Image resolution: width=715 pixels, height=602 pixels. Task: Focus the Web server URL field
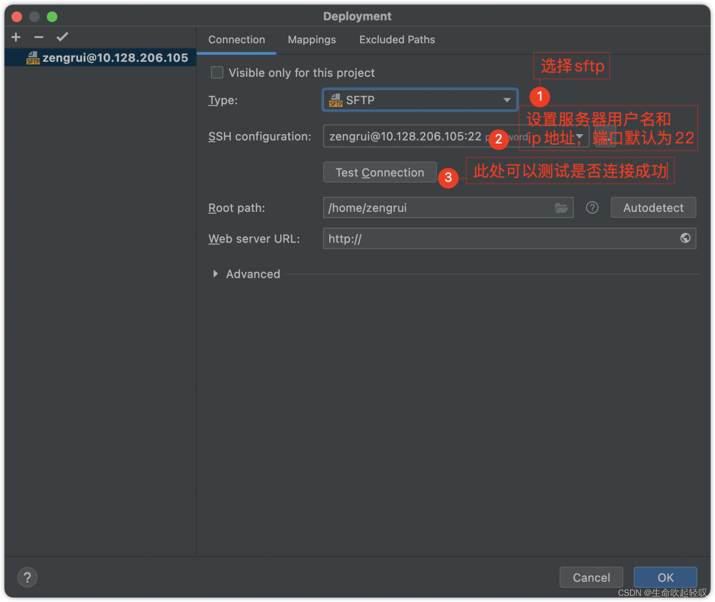pos(510,238)
